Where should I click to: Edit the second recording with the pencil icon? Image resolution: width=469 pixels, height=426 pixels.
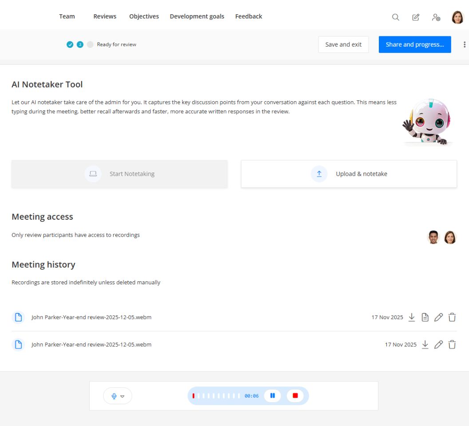coord(438,345)
